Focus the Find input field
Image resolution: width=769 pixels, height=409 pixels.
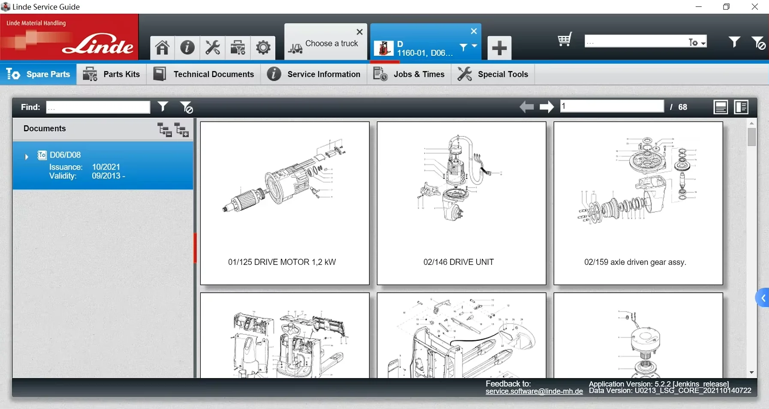point(98,107)
